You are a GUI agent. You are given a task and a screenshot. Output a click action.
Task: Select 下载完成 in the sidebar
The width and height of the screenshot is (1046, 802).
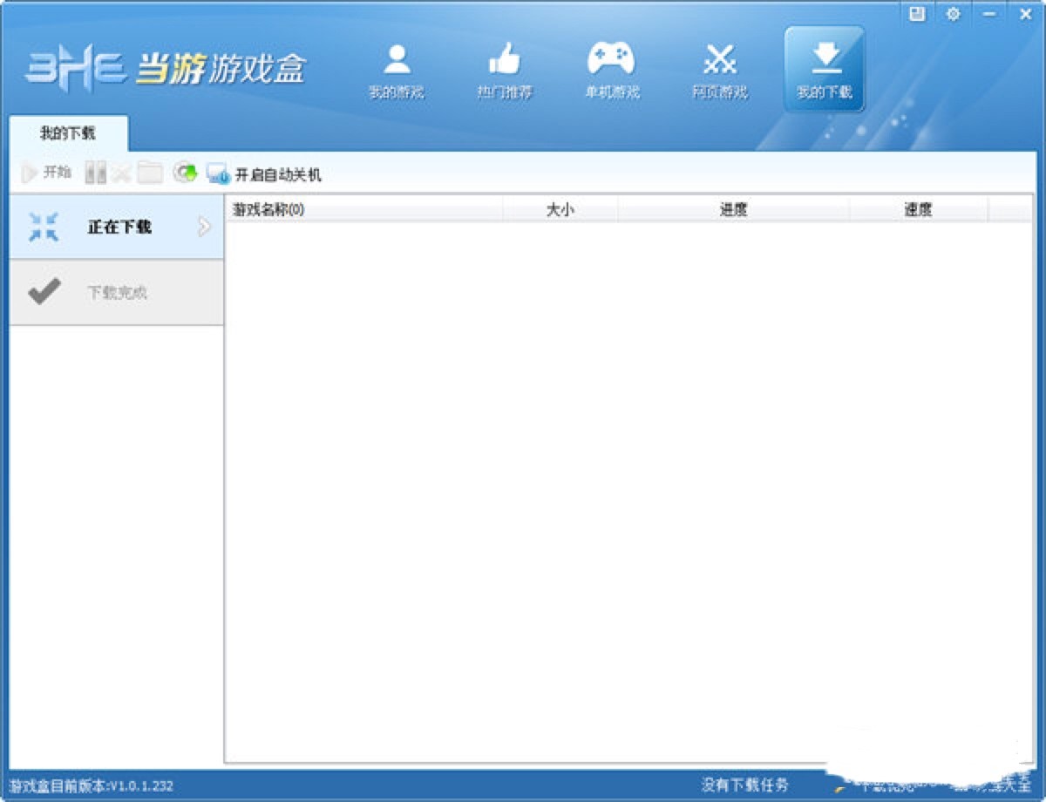(x=116, y=293)
